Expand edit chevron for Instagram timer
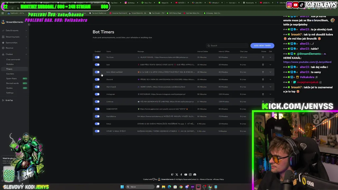The image size is (338, 190). [270, 94]
